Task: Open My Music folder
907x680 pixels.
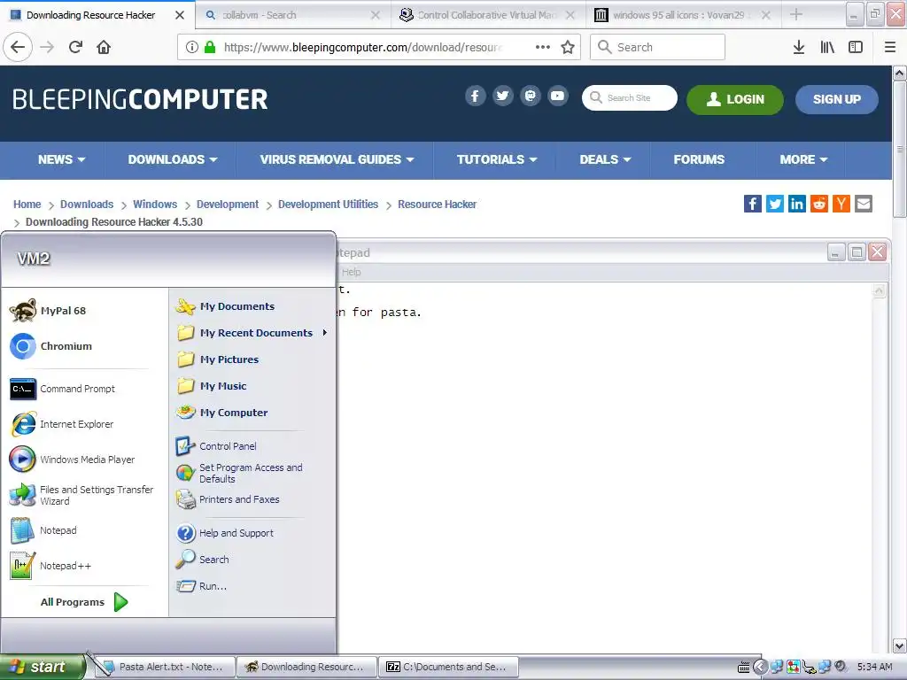Action: pos(211,386)
